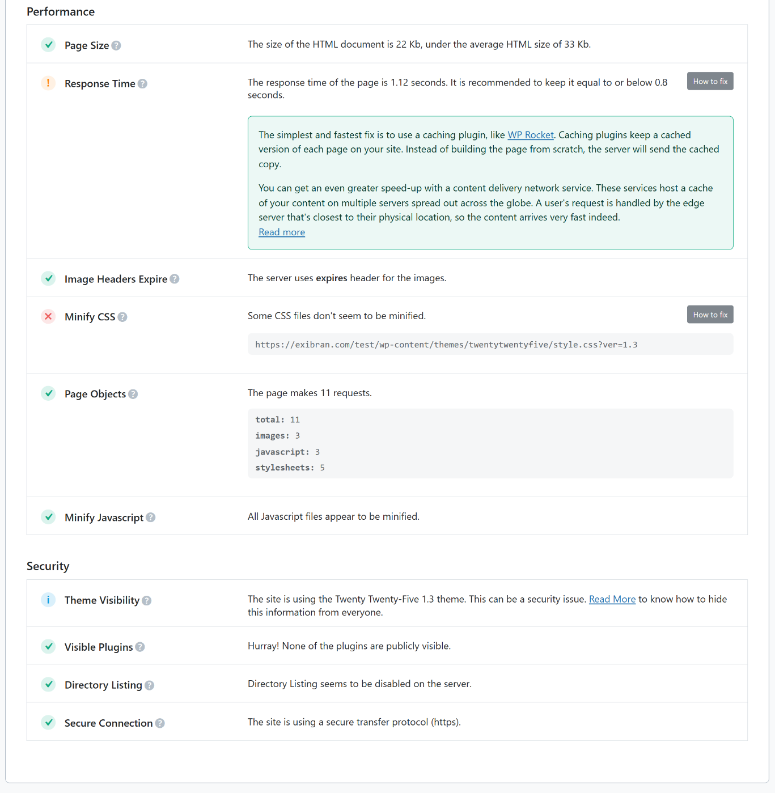
Task: Click the Page Size help icon
Action: pos(116,45)
